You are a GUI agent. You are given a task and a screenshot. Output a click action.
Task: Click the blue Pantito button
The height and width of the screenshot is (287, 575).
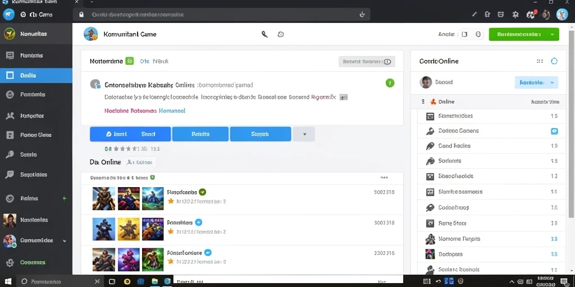coord(200,134)
